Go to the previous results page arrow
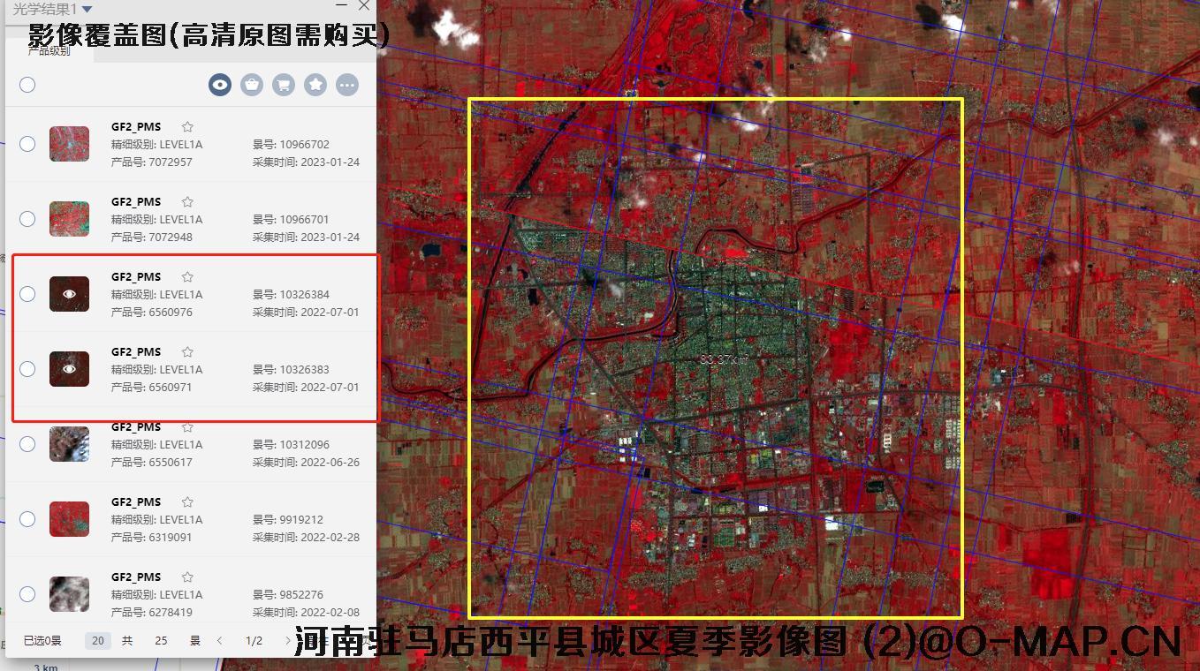 [220, 641]
